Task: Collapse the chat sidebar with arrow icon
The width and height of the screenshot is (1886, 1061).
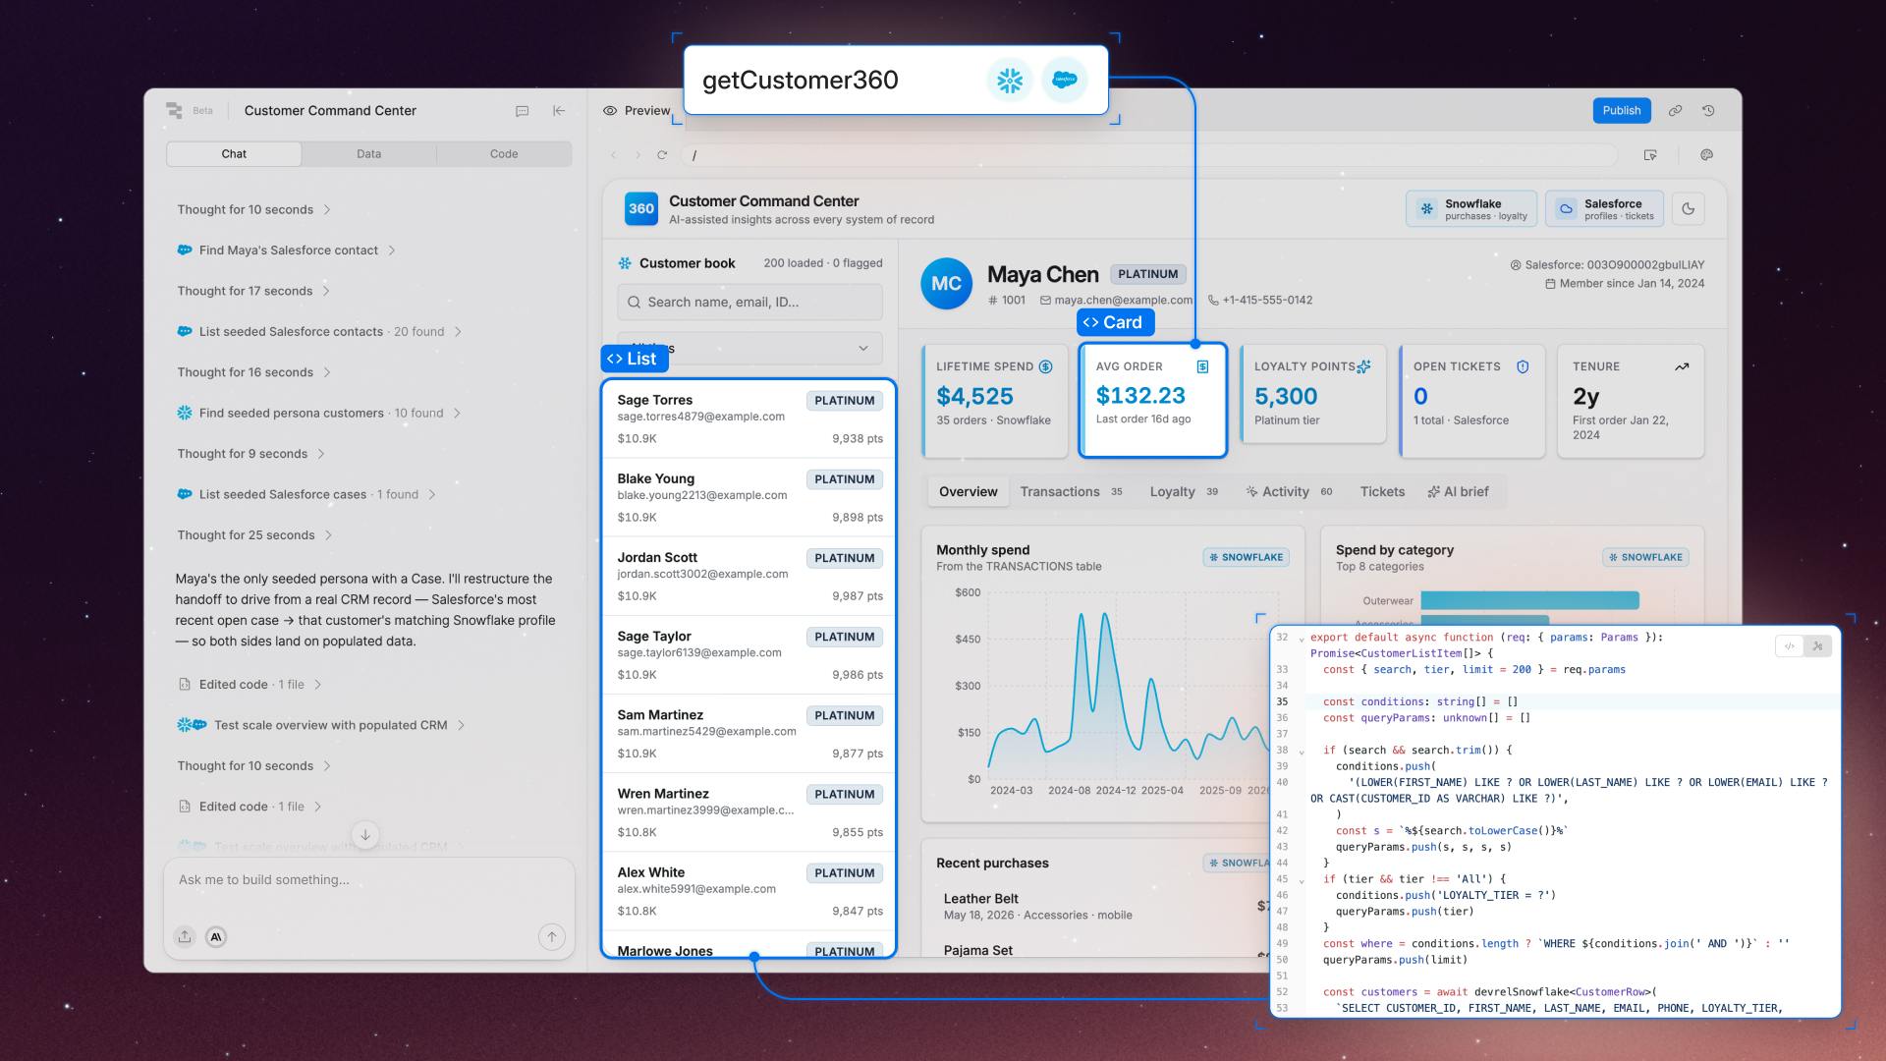Action: [x=559, y=111]
